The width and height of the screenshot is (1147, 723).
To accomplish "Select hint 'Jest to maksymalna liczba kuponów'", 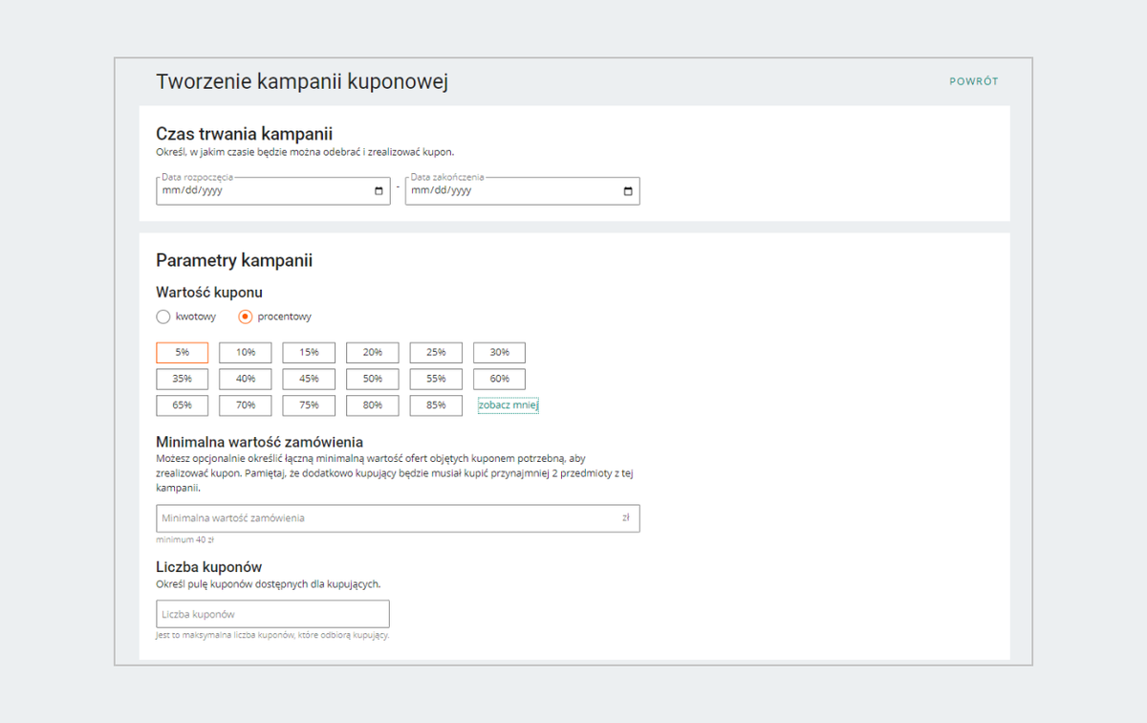I will 272,635.
